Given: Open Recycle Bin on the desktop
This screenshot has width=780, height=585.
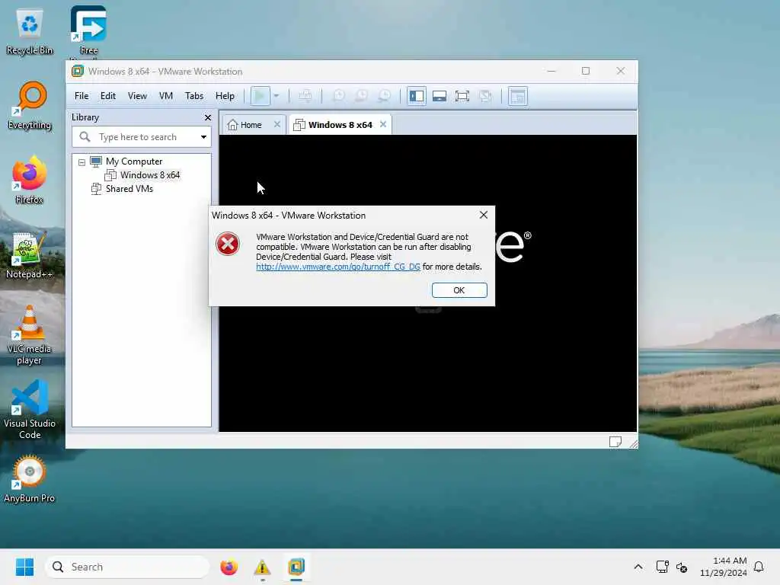Looking at the screenshot, I should (30, 30).
